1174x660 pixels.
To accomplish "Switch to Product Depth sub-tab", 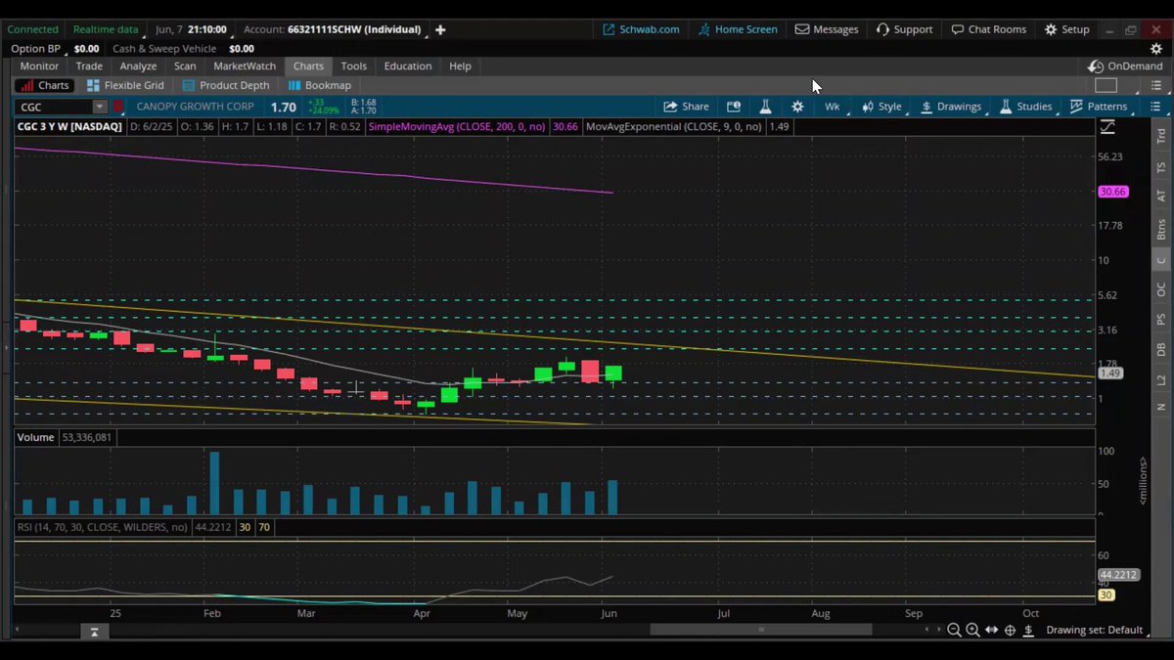I will (226, 86).
